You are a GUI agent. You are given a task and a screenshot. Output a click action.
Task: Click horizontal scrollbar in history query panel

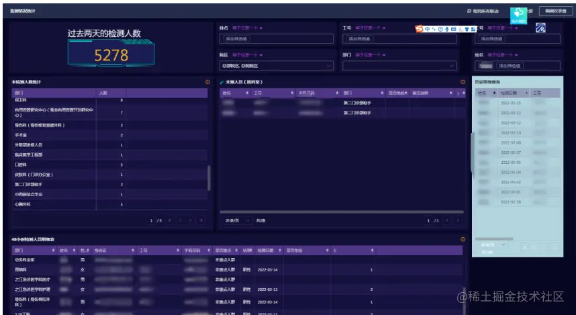point(493,239)
